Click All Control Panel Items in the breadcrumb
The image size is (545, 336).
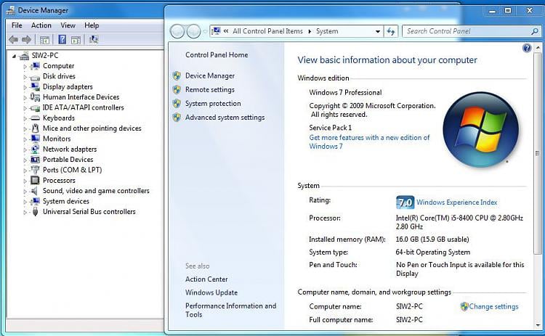(x=267, y=31)
